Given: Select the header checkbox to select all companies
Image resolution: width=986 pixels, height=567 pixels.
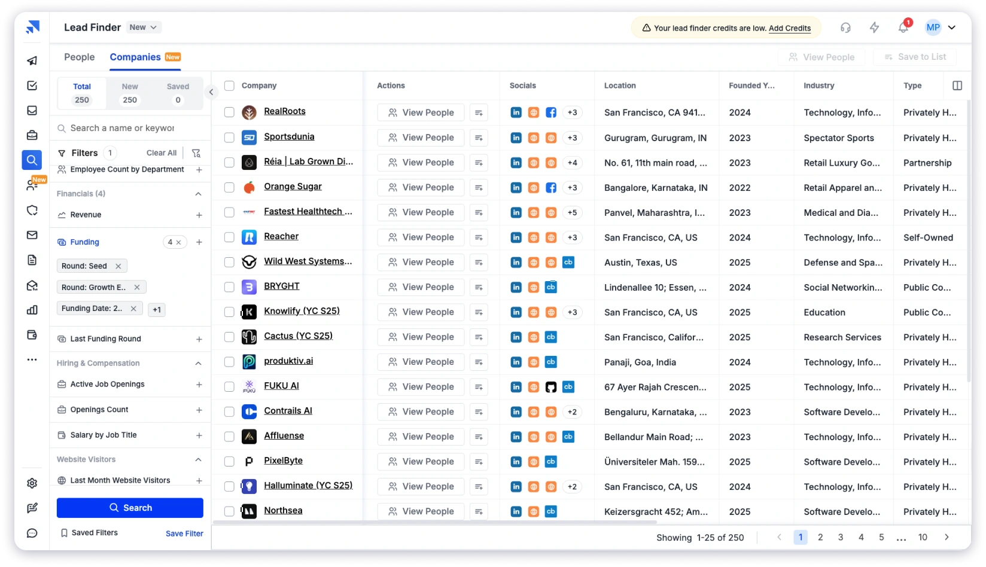Looking at the screenshot, I should tap(229, 86).
